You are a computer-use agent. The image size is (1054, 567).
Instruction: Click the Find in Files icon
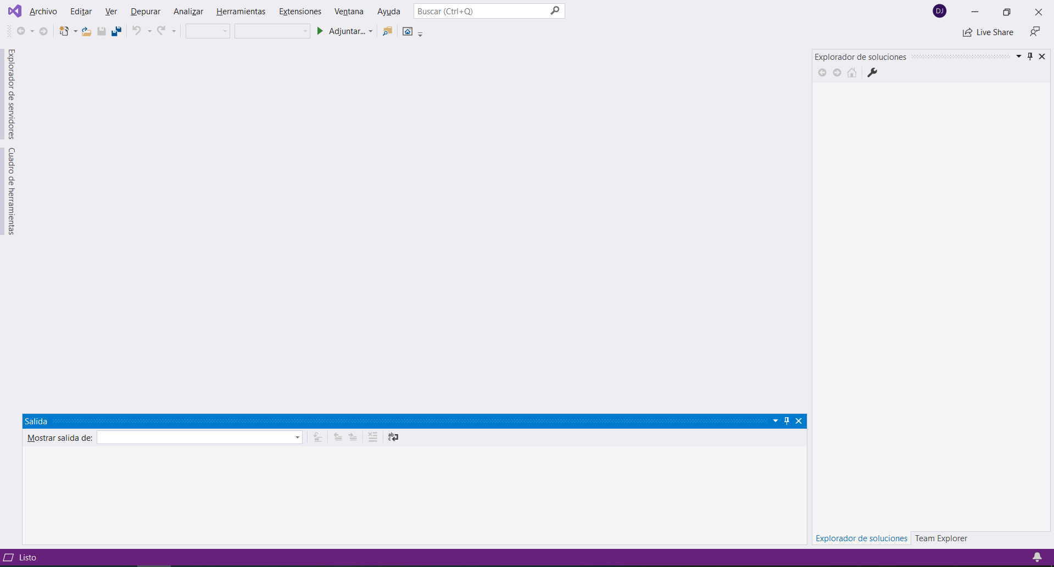[387, 31]
